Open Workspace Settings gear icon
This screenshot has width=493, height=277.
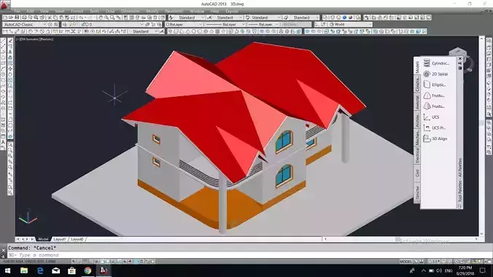pyautogui.click(x=50, y=24)
